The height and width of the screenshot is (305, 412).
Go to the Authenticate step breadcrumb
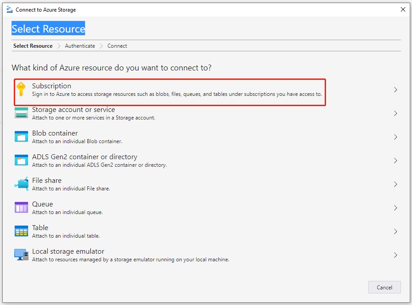(x=80, y=46)
